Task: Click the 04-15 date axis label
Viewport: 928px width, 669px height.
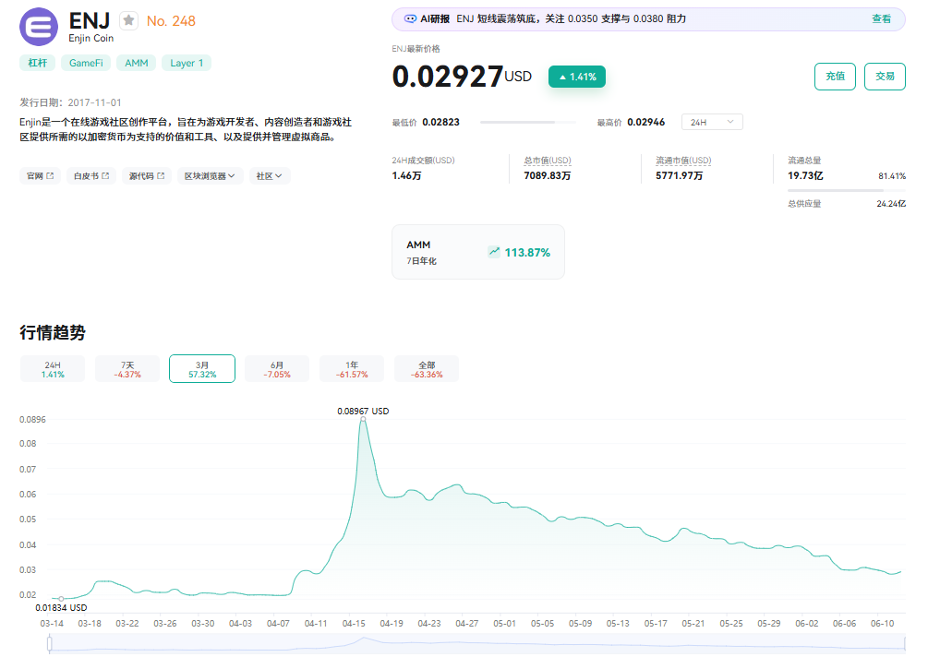Action: [354, 624]
